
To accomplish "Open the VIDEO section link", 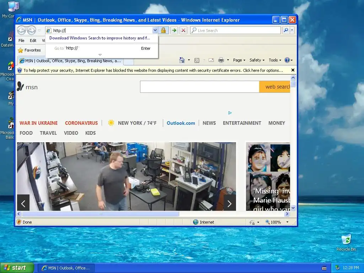I will (x=71, y=133).
